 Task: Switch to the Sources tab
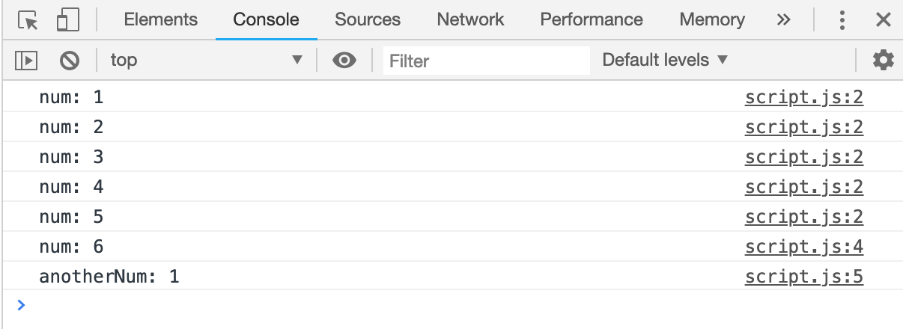pyautogui.click(x=368, y=20)
